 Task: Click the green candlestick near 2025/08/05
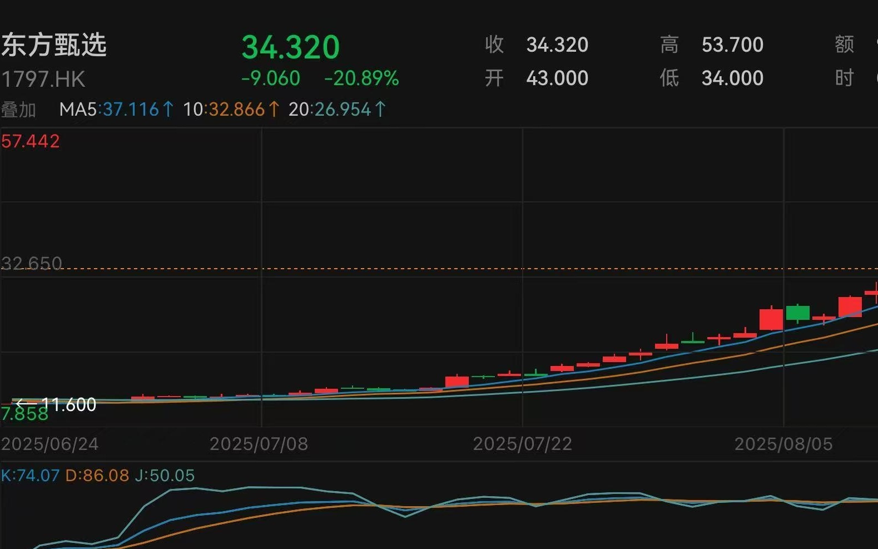coord(798,313)
